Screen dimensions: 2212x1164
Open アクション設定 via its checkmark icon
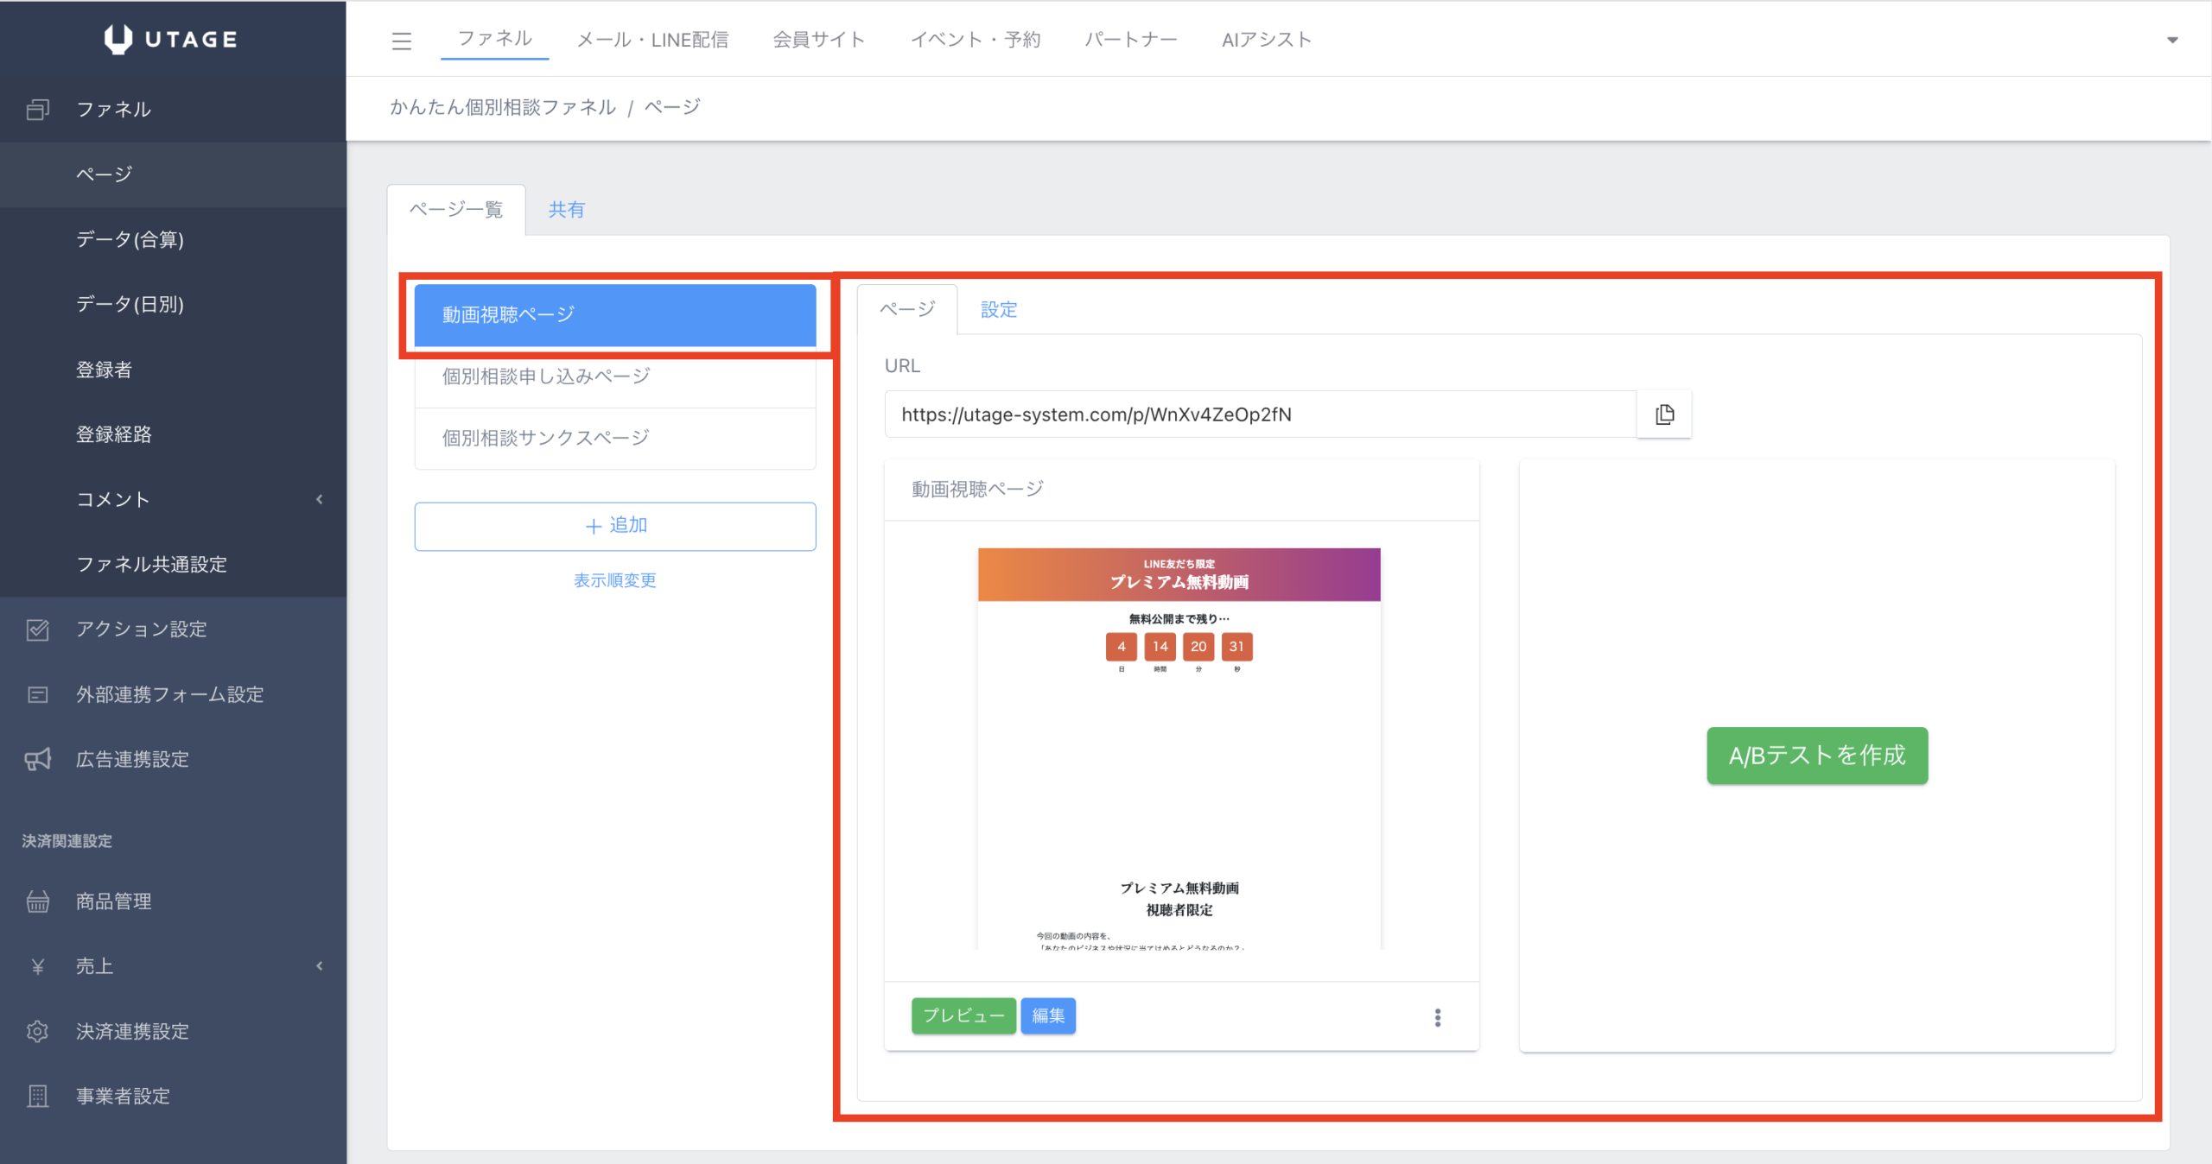[37, 629]
